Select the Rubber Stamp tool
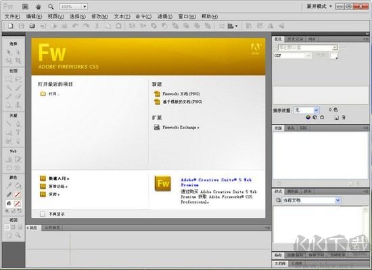The width and height of the screenshot is (372, 270). coord(18,105)
